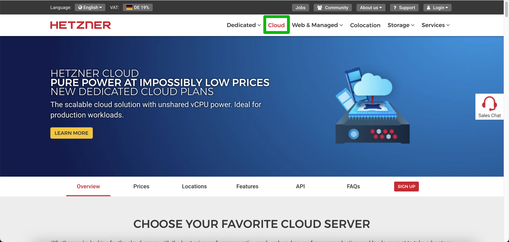Open the API tab
The height and width of the screenshot is (242, 509).
pos(300,187)
